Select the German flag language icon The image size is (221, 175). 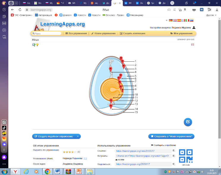[171, 20]
